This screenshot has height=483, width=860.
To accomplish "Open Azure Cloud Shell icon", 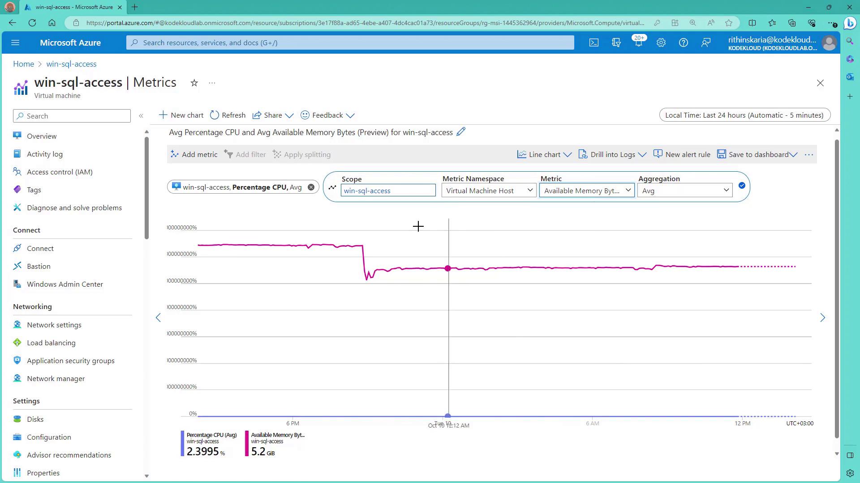I will point(593,43).
